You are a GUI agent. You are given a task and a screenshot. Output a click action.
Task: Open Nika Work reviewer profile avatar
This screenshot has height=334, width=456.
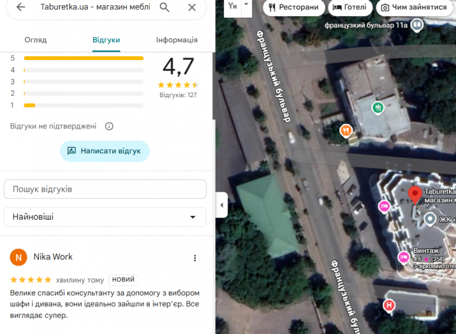(18, 258)
